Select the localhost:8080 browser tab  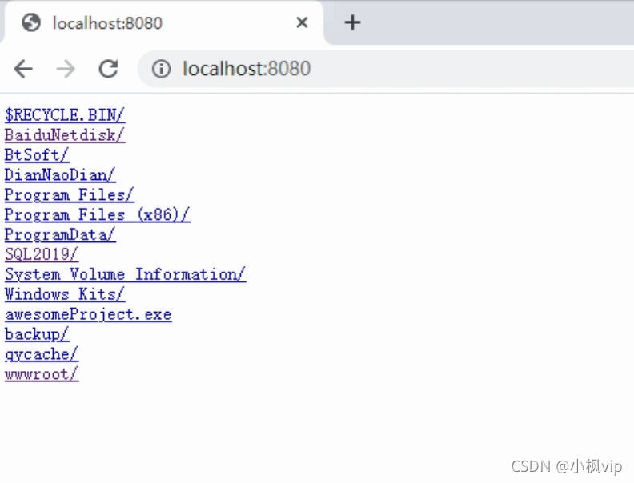pos(163,22)
